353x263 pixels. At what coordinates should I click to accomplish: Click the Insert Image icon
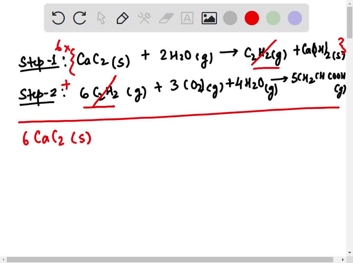click(x=209, y=18)
